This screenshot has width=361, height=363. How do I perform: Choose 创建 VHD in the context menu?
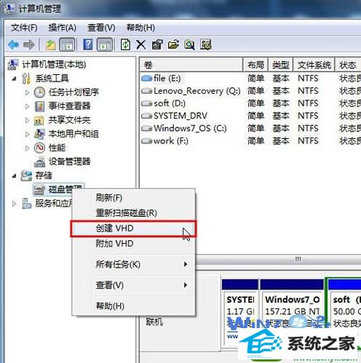[x=133, y=228]
